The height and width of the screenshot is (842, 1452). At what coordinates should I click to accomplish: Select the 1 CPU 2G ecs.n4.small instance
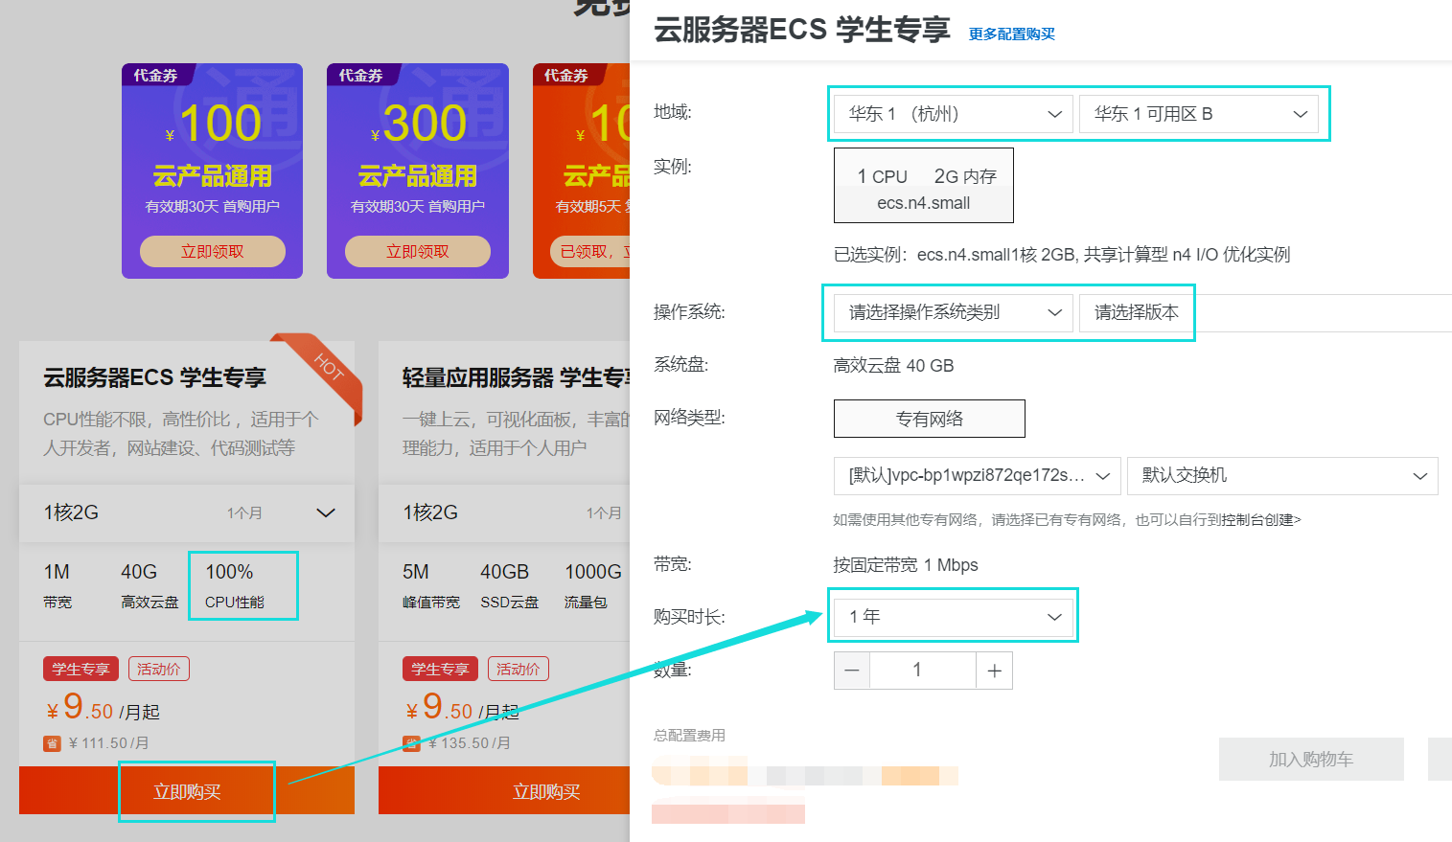(924, 185)
